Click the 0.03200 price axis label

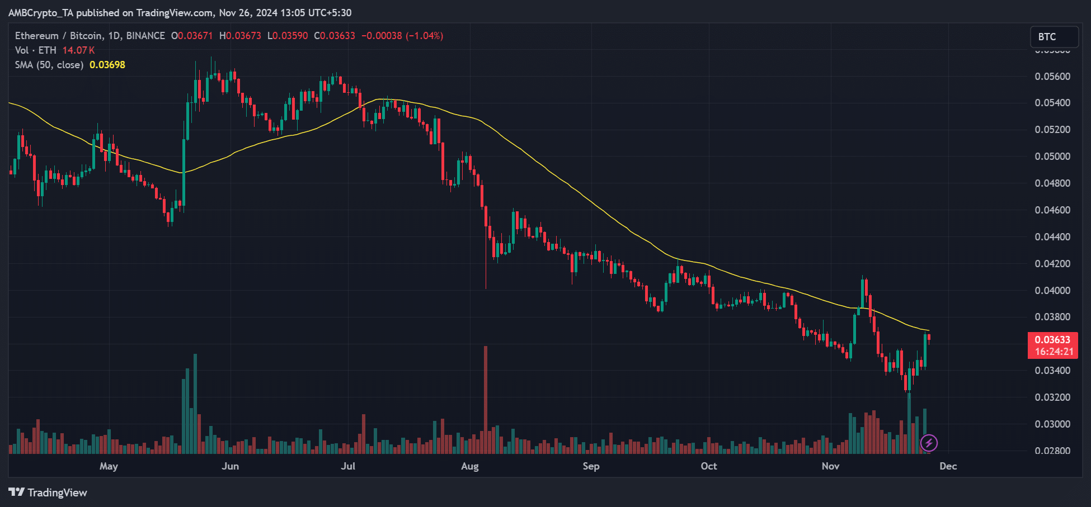(x=1052, y=397)
